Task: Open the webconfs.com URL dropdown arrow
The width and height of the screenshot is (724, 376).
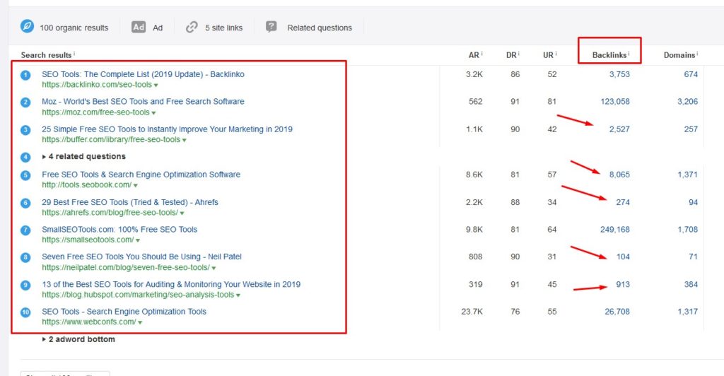Action: [140, 322]
